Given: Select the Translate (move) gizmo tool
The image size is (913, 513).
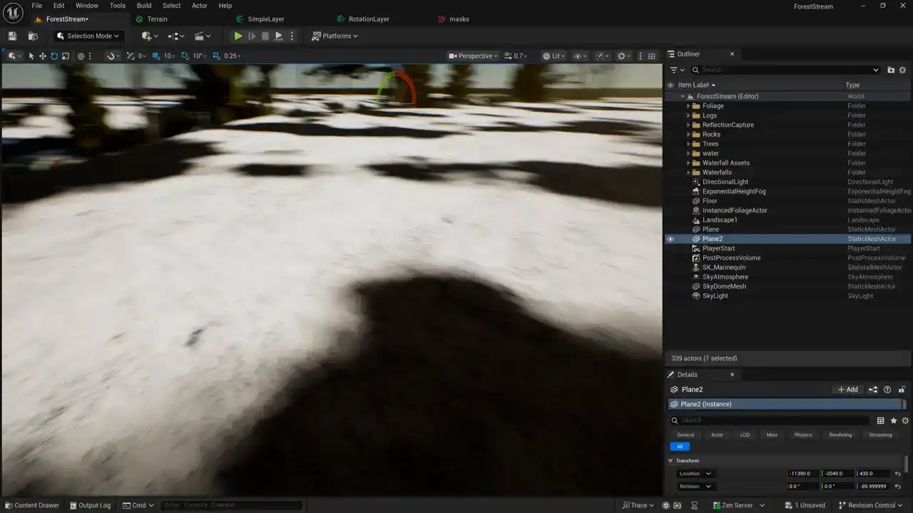Looking at the screenshot, I should (43, 56).
